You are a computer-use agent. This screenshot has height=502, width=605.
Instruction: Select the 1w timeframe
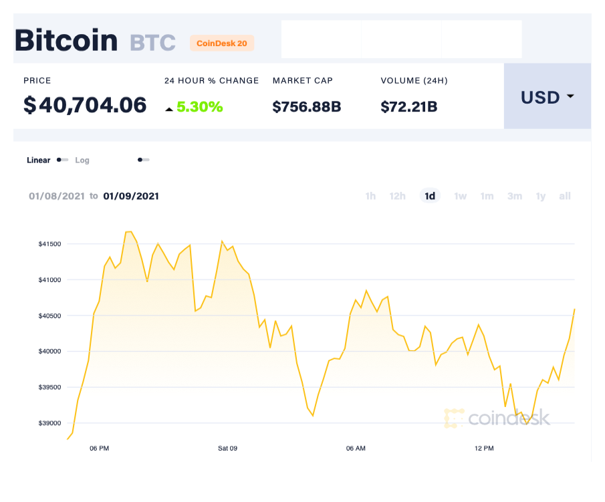(x=460, y=196)
